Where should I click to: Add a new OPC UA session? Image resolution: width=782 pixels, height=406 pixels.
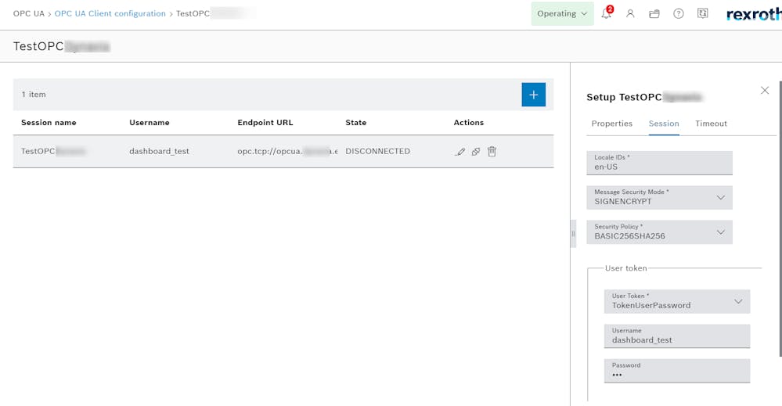click(x=533, y=95)
